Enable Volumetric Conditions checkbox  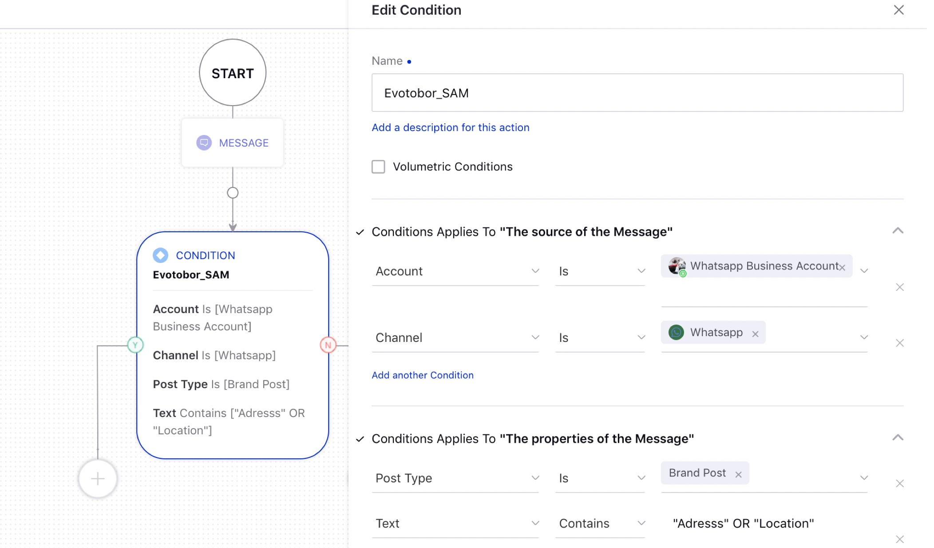(378, 167)
